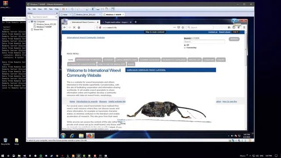Select the All search radio button
Image resolution: width=281 pixels, height=158 pixels.
pyautogui.click(x=185, y=45)
